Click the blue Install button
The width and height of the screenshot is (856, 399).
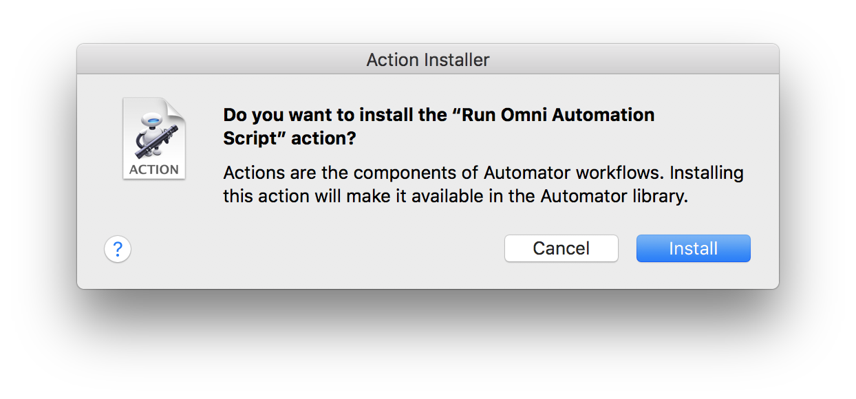pos(693,248)
